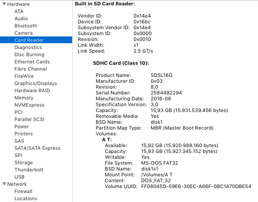Select USB in the Hardware list
Screen dimensions: 258x202
tap(19, 177)
